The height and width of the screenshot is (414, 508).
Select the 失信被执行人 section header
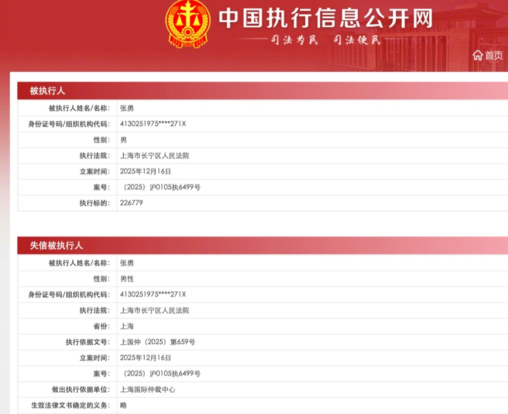click(x=56, y=246)
